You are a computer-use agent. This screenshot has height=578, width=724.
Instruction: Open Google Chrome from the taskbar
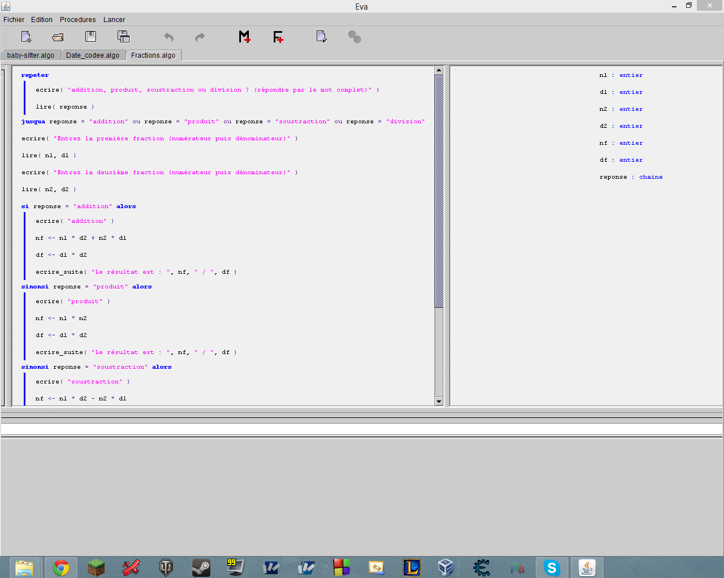61,567
